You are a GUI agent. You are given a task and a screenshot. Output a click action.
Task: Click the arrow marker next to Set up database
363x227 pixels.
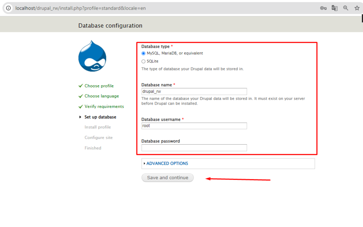80,117
